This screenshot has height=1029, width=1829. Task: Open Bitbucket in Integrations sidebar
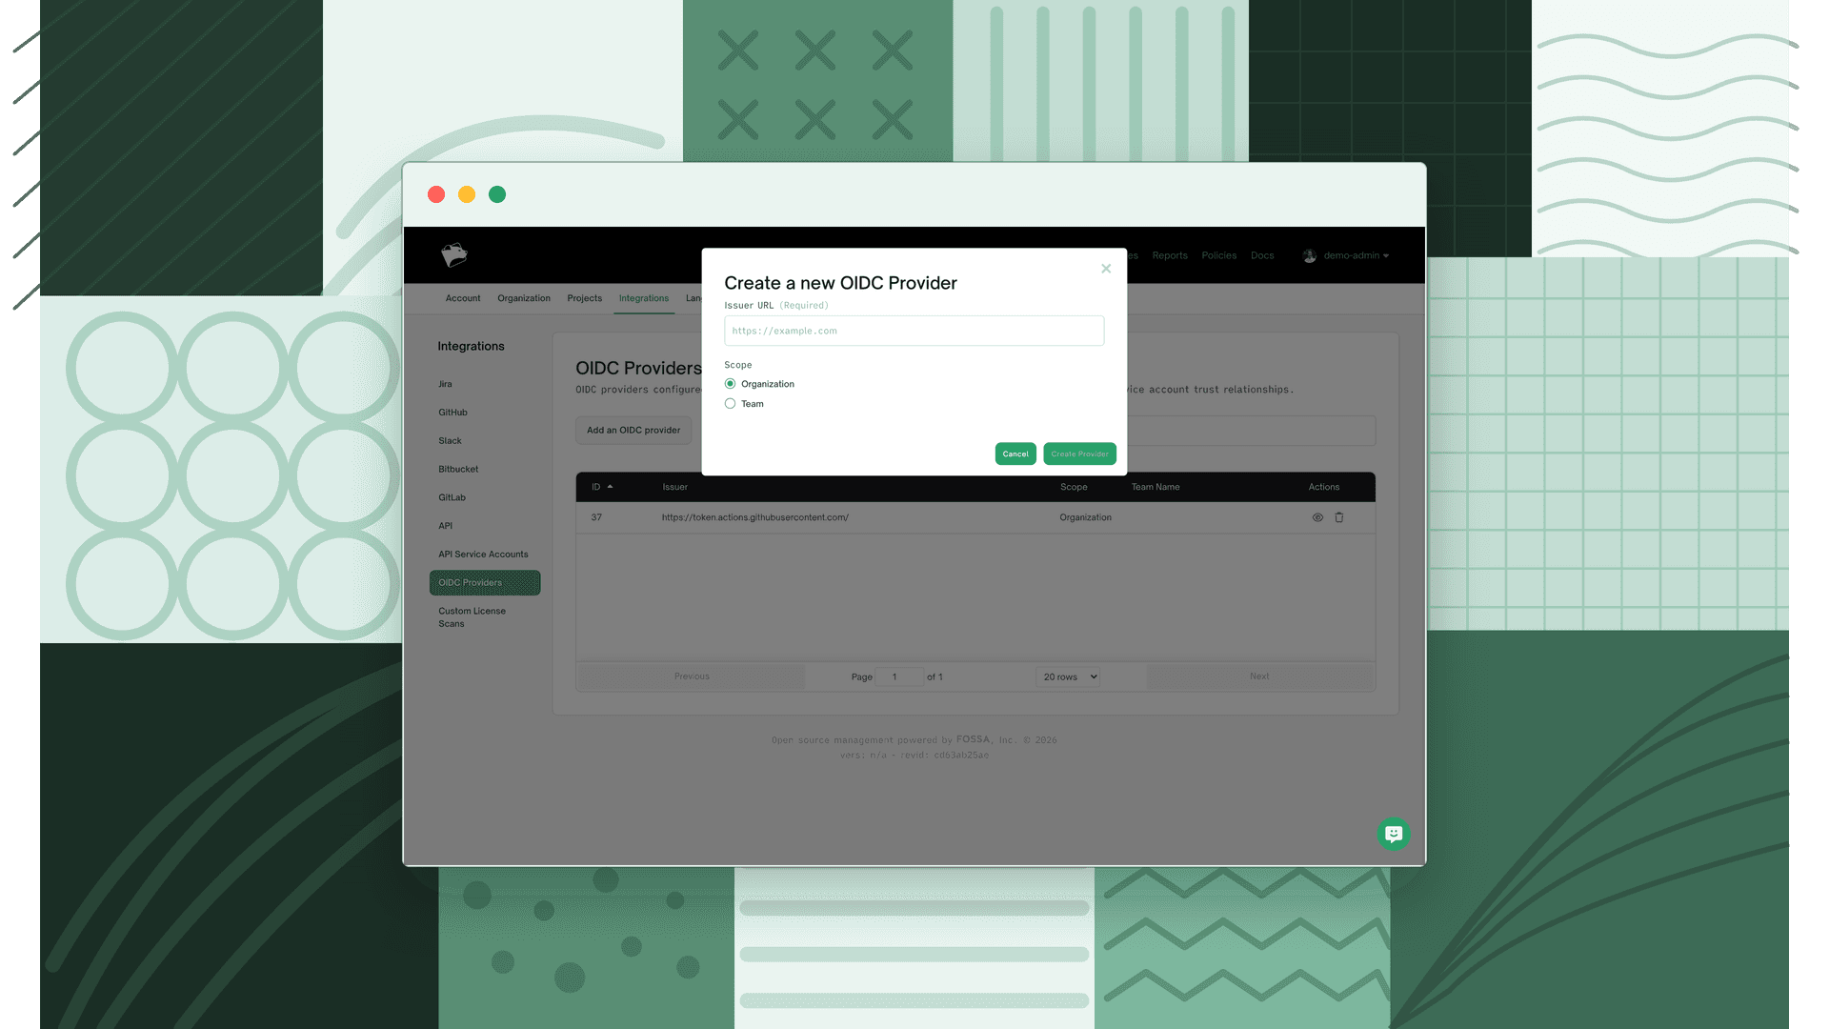(x=458, y=469)
